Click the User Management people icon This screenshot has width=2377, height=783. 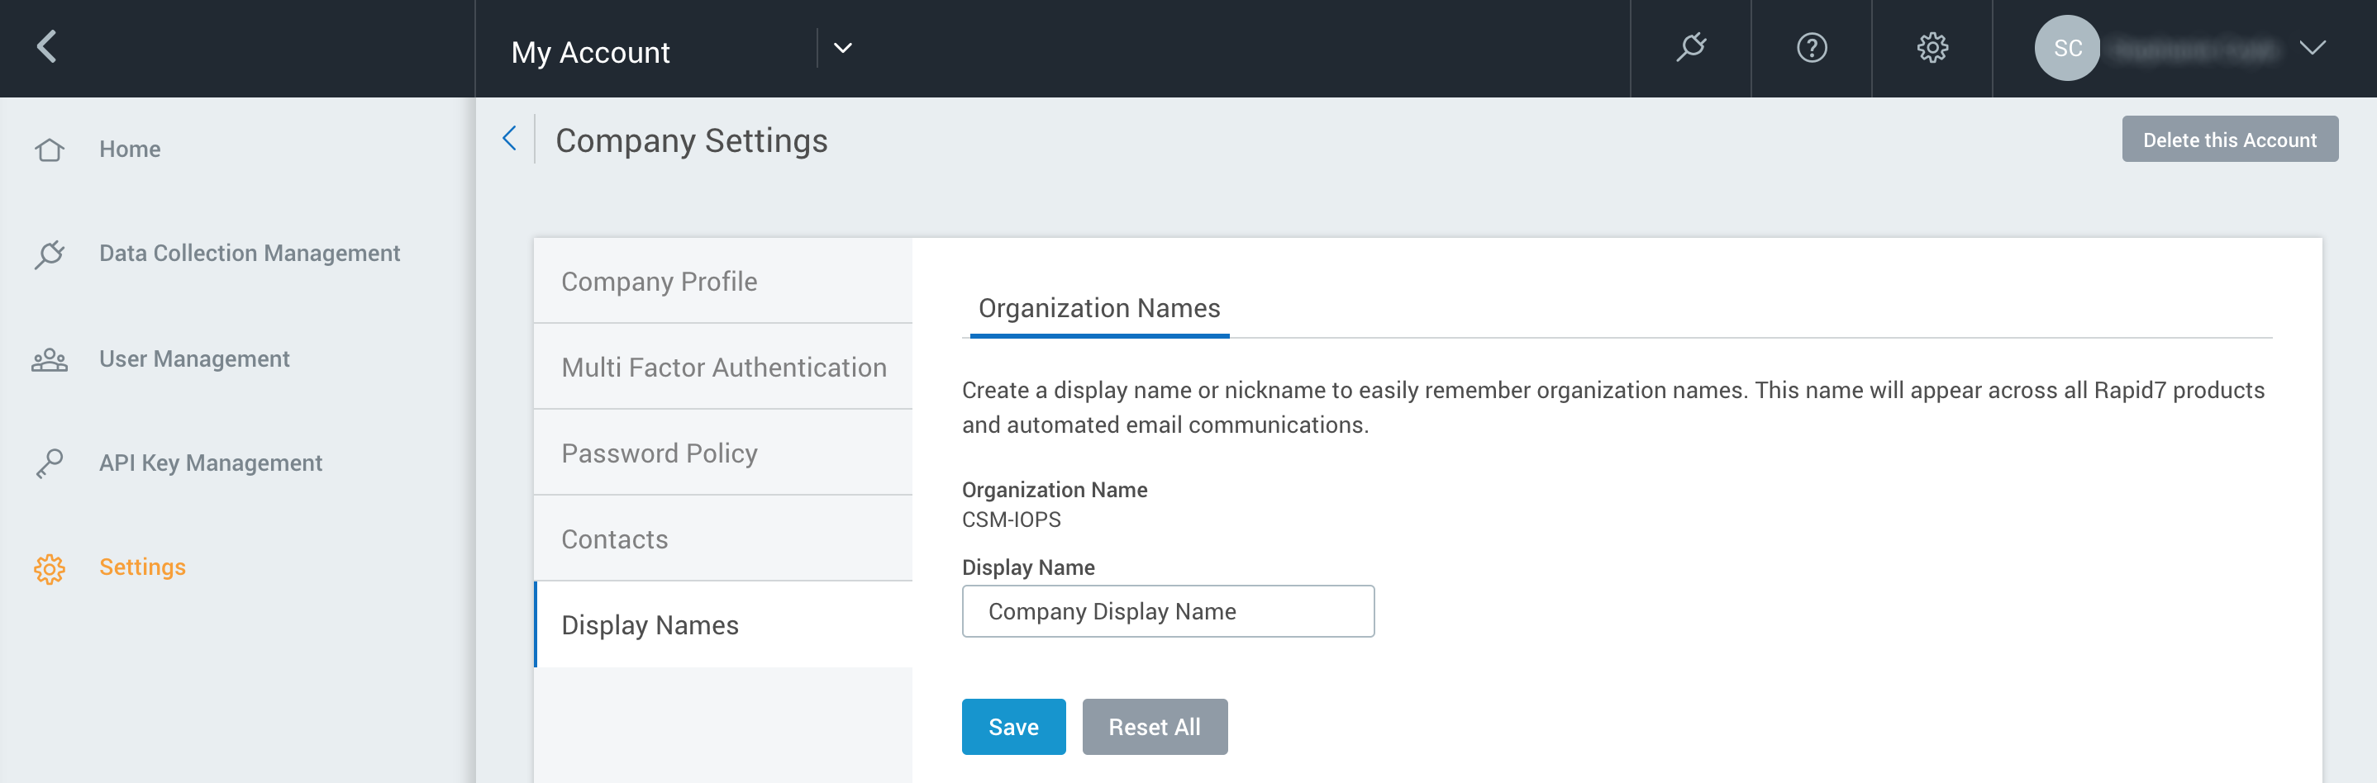(50, 358)
